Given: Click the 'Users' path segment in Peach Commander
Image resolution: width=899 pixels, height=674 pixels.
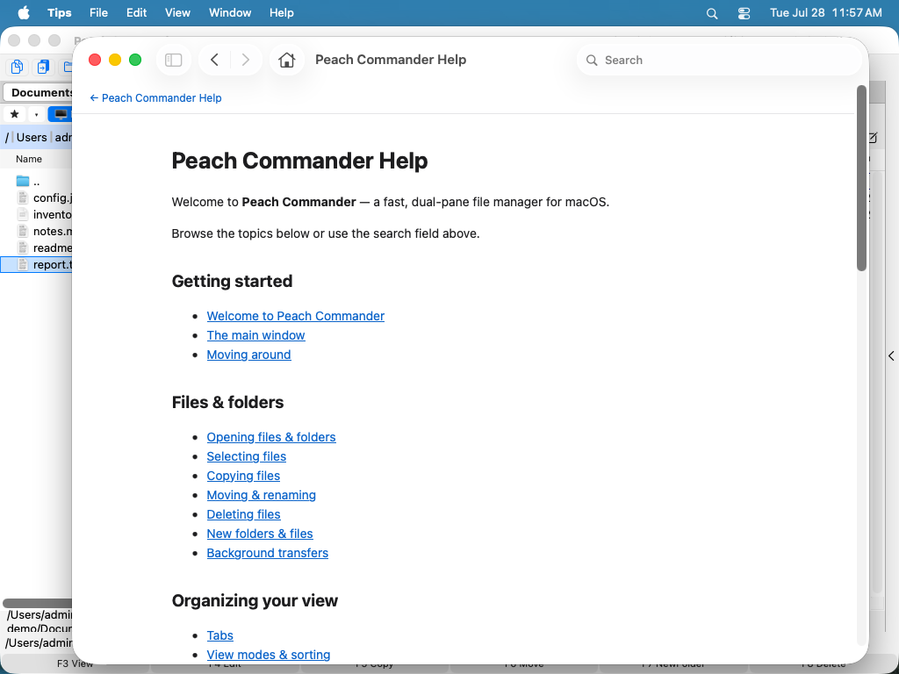Looking at the screenshot, I should 32,137.
